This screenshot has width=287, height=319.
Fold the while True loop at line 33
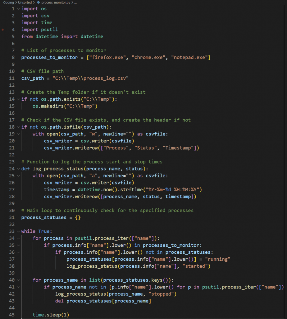point(18,231)
